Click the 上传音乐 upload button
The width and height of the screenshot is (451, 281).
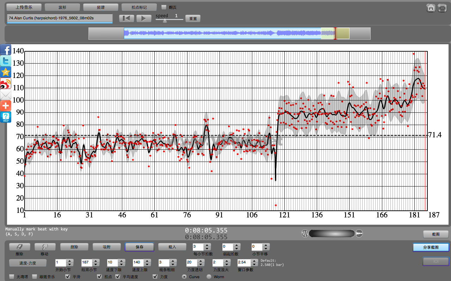(24, 7)
